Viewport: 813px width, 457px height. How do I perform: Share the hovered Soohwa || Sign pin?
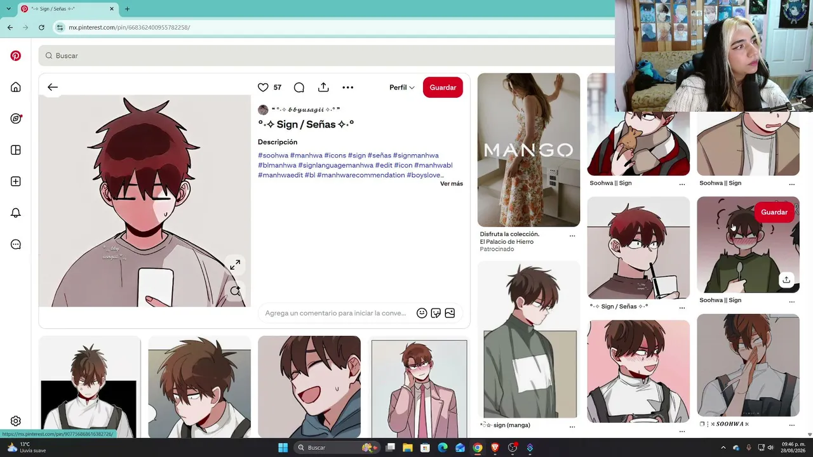(786, 280)
